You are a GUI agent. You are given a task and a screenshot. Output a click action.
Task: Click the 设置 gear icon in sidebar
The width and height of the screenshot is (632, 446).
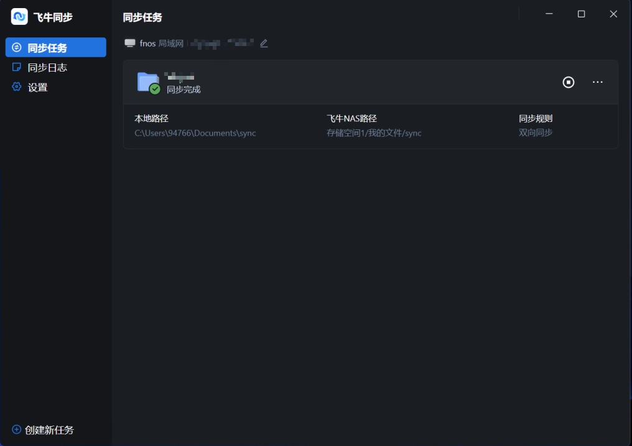pos(17,86)
